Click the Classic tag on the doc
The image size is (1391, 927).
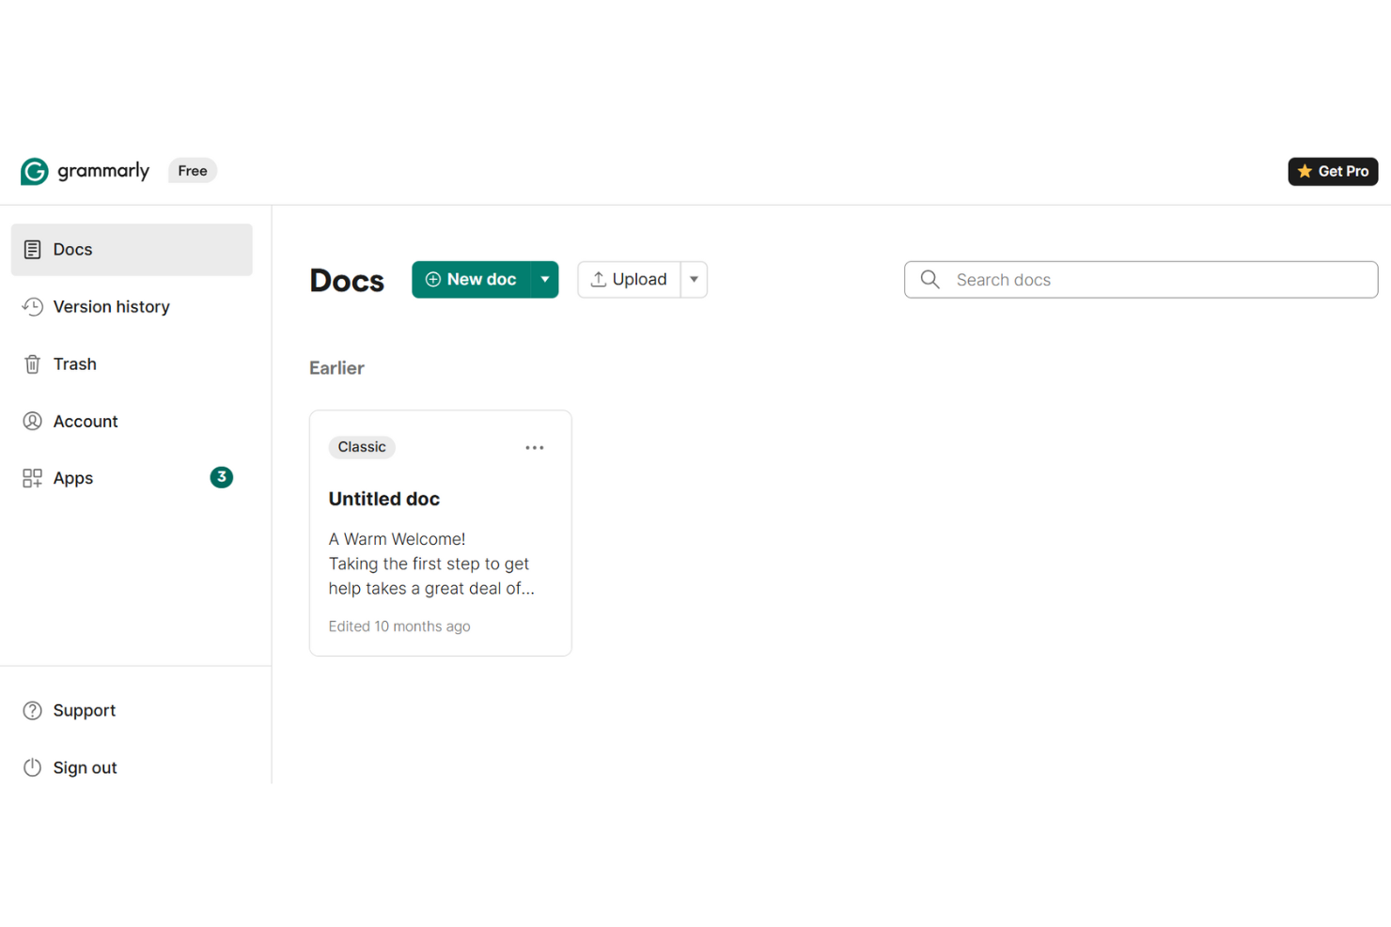coord(362,447)
